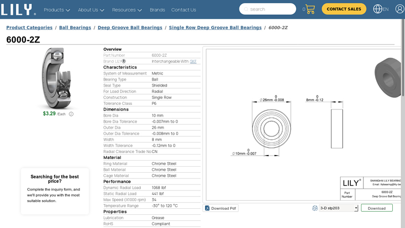Focus the search input field

pos(271,9)
